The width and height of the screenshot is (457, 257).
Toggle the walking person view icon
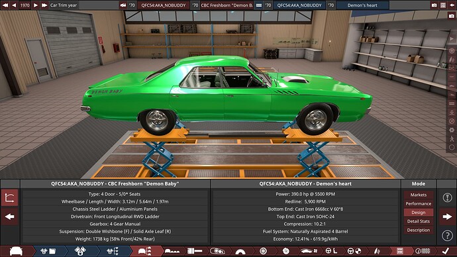[x=452, y=138]
